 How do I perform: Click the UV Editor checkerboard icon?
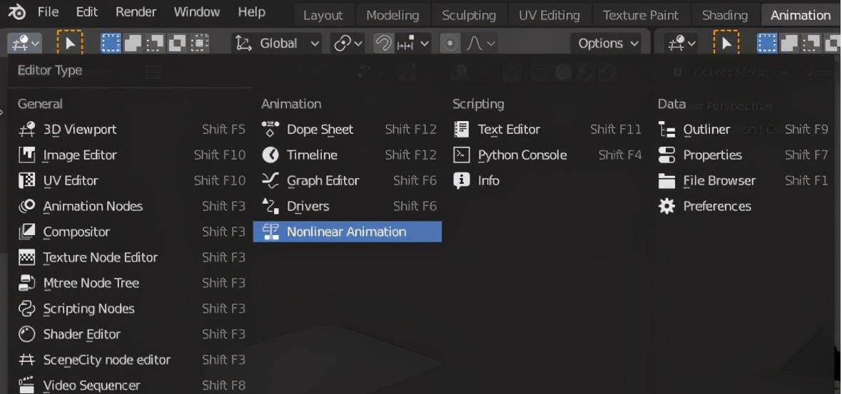pyautogui.click(x=27, y=181)
